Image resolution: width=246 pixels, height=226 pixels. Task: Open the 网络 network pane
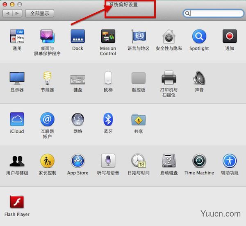pyautogui.click(x=77, y=119)
